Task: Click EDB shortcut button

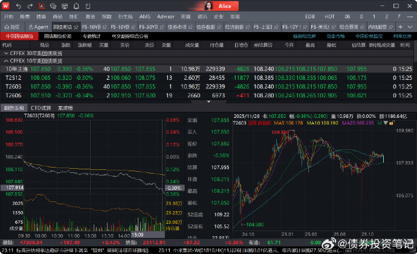Action: coord(310,16)
